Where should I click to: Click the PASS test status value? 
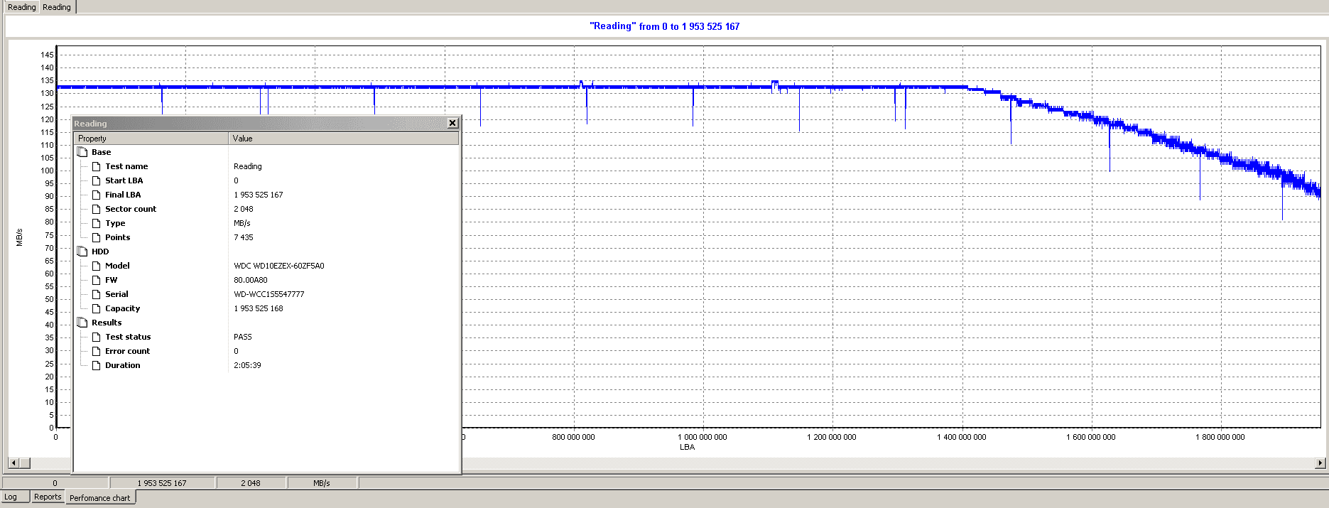point(242,337)
